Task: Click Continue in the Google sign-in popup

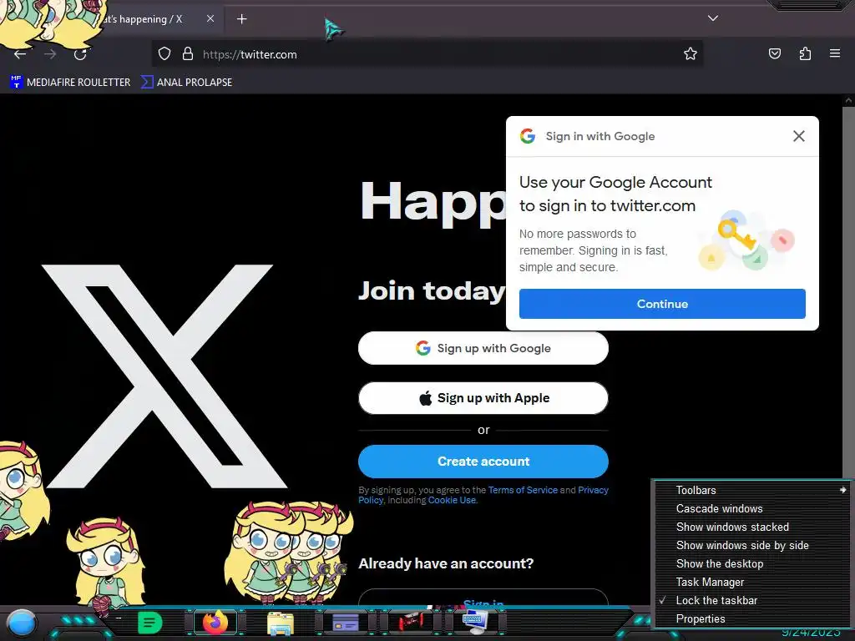Action: pyautogui.click(x=662, y=304)
